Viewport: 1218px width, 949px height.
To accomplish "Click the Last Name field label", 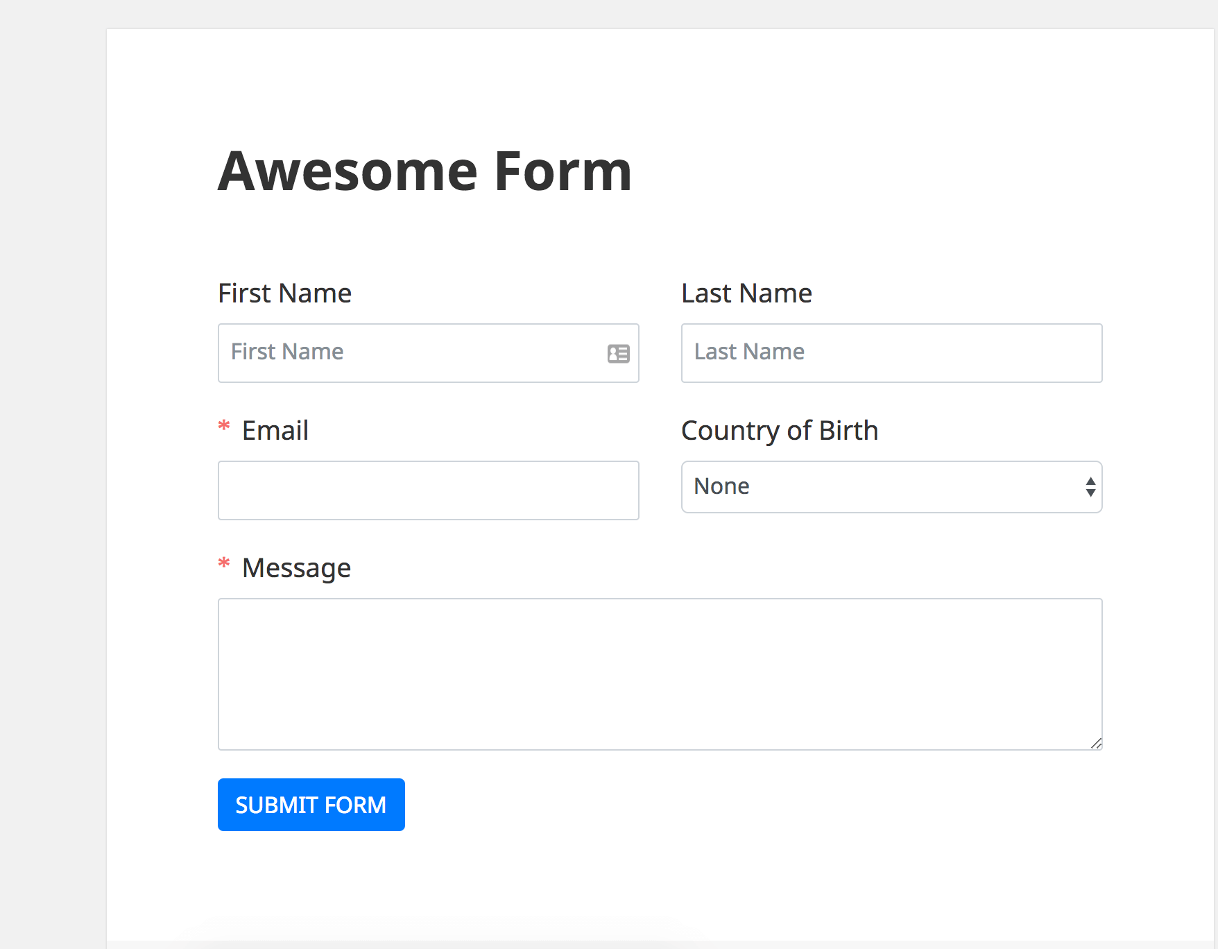I will pyautogui.click(x=746, y=293).
